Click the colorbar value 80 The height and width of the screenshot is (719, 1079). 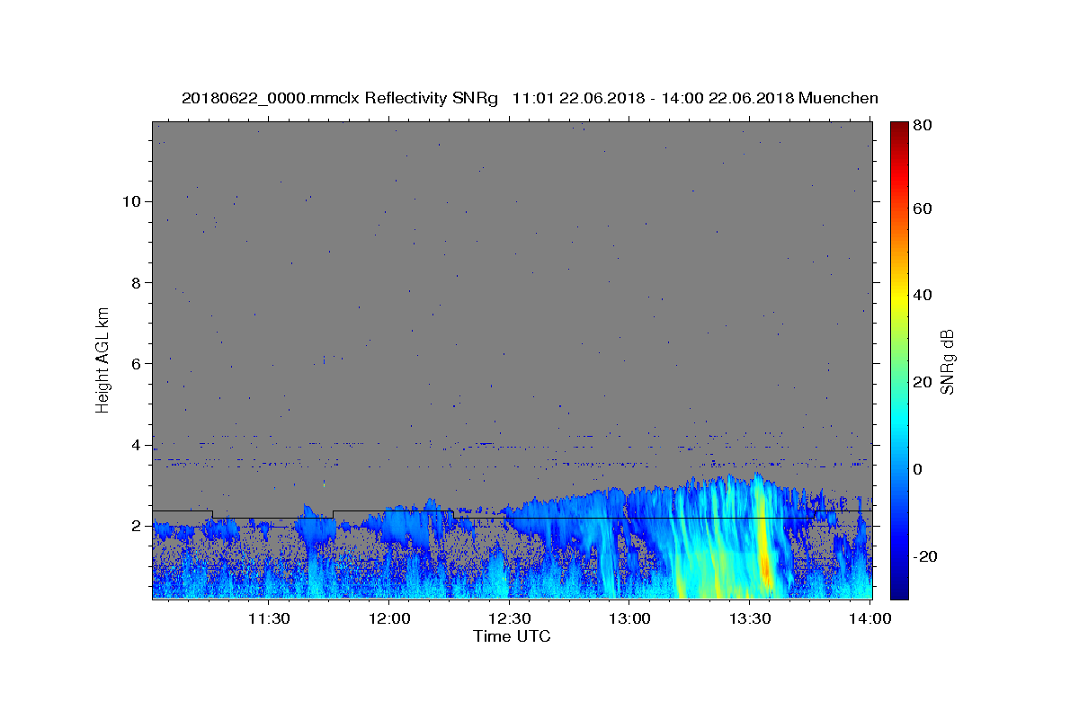[923, 126]
